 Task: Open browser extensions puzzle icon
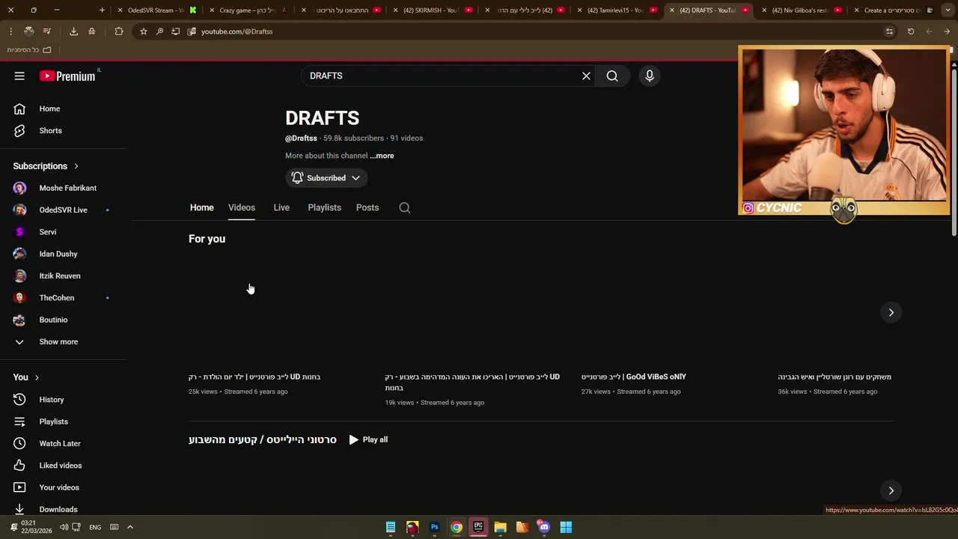[x=119, y=31]
